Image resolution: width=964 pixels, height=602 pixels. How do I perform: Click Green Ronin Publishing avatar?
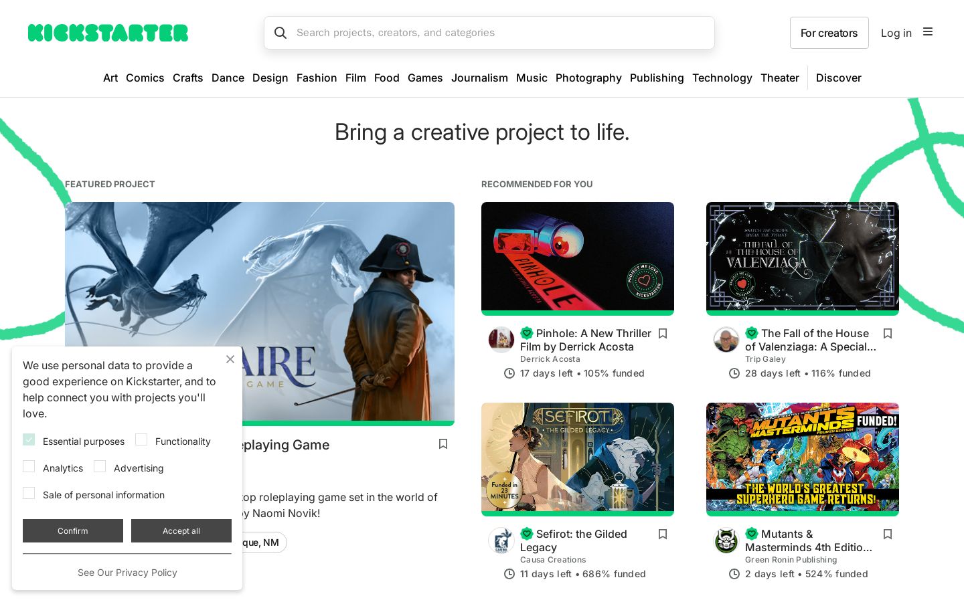[726, 540]
